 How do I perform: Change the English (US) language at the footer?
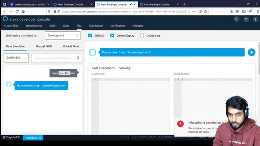coord(12,137)
